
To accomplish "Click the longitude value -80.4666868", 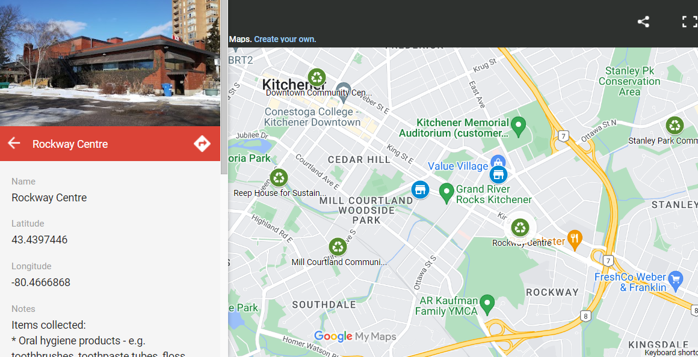I will pos(41,282).
